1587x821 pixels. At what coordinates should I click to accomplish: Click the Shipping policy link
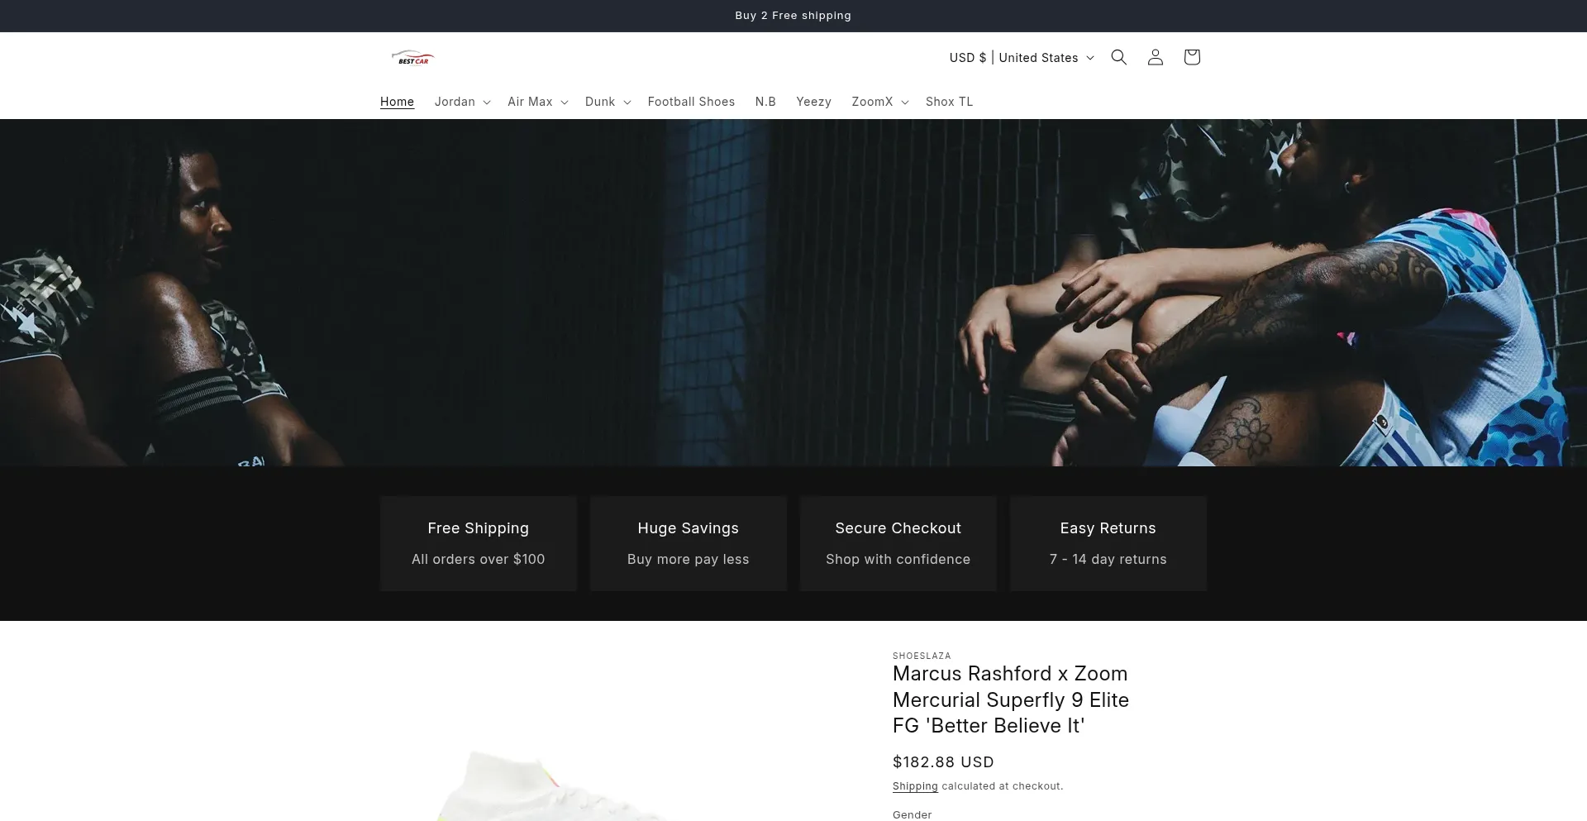pos(915,786)
